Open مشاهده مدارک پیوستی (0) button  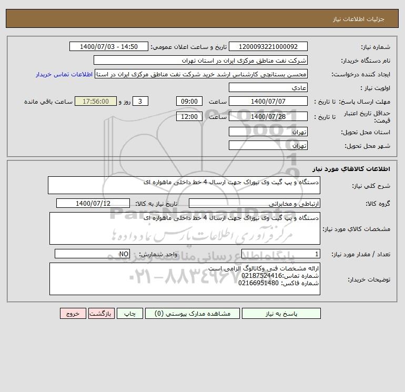pyautogui.click(x=193, y=314)
